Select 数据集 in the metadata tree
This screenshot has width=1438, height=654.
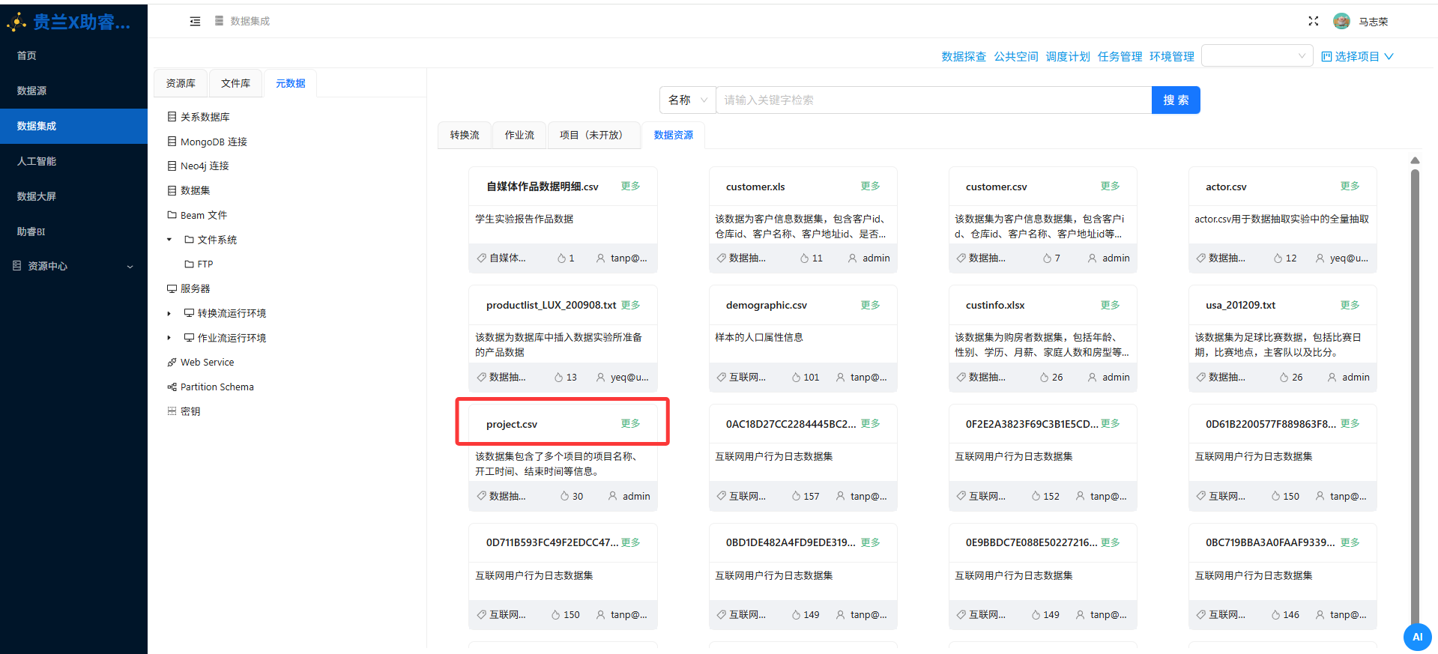pos(195,190)
